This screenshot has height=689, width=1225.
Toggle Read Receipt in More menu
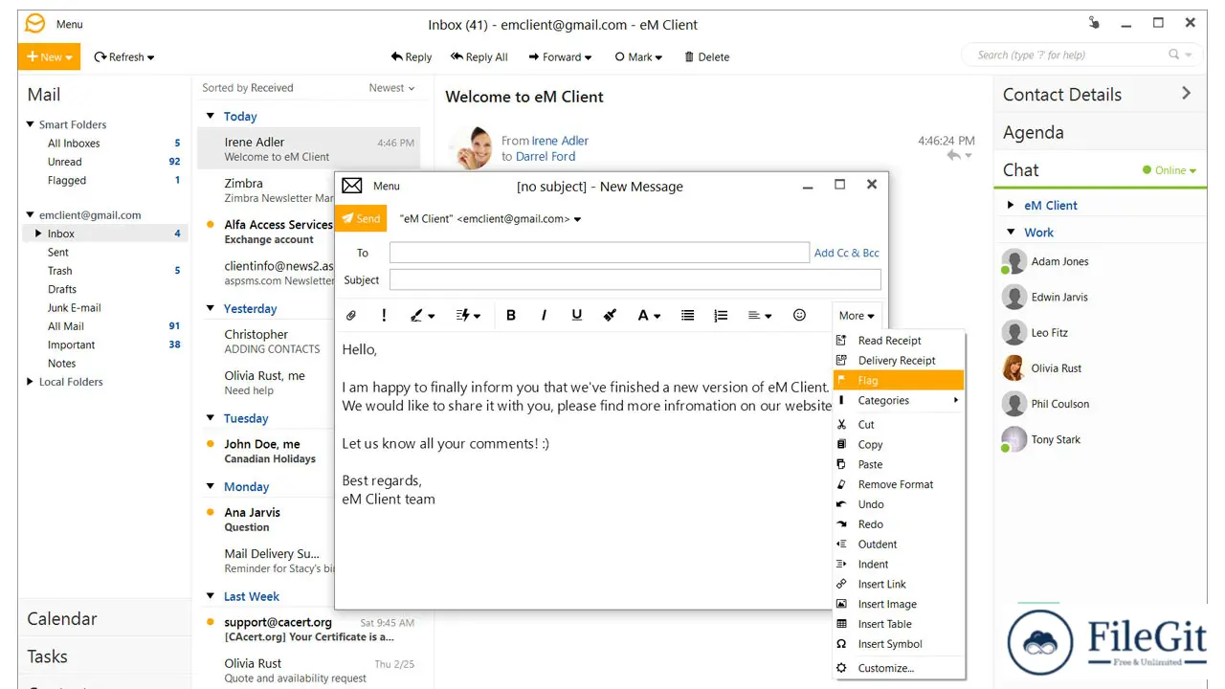click(x=899, y=341)
